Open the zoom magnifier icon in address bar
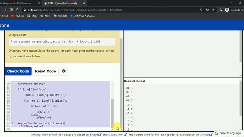 pos(201,10)
